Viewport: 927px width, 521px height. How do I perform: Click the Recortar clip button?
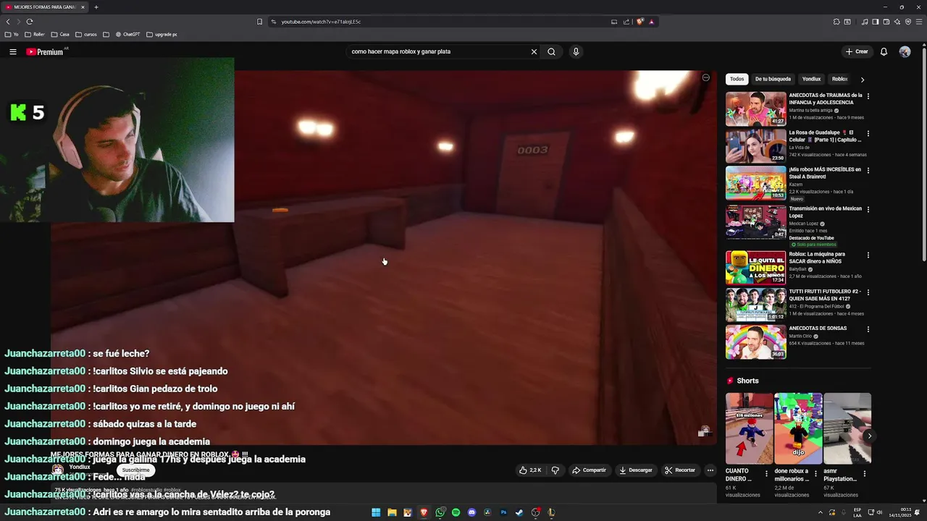679,470
